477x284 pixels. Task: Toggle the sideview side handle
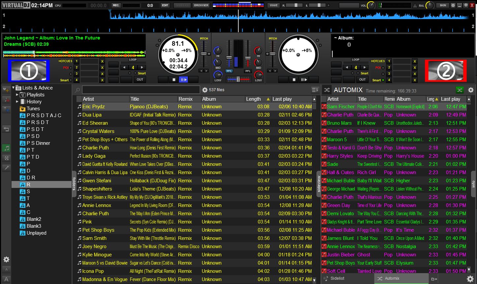click(x=318, y=184)
